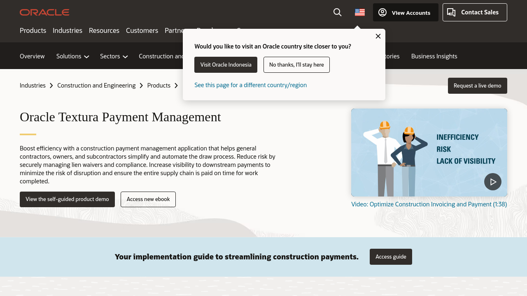Image resolution: width=527 pixels, height=296 pixels.
Task: Open Video: Optimize Construction Invoicing link
Action: 429,204
